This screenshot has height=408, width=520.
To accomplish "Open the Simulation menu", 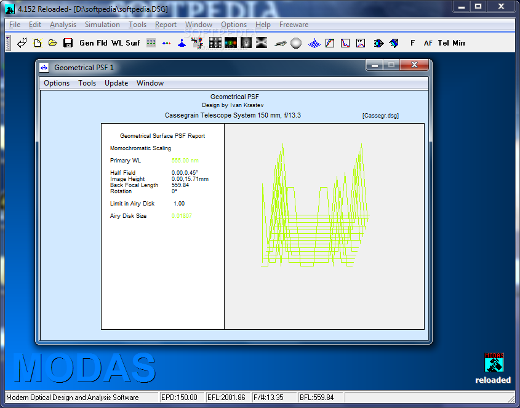I will 102,25.
